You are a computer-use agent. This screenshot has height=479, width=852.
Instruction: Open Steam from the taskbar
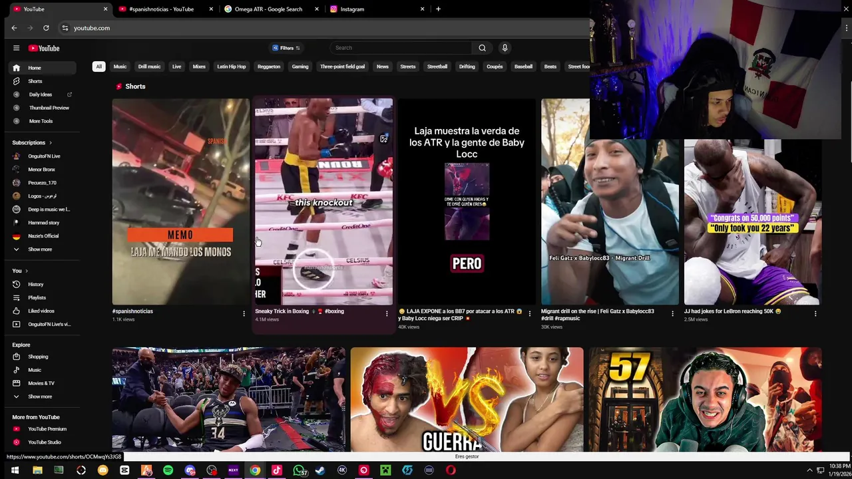click(320, 470)
